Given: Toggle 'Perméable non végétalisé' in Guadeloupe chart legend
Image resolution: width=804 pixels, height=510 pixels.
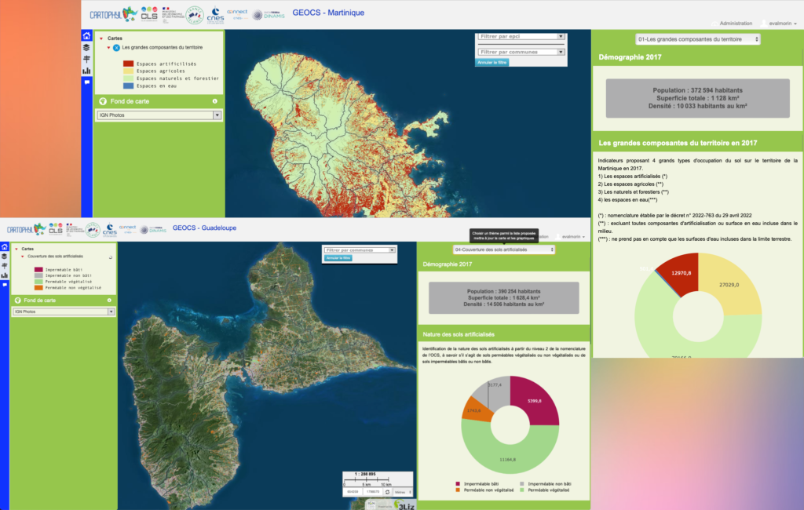Looking at the screenshot, I should coord(484,490).
